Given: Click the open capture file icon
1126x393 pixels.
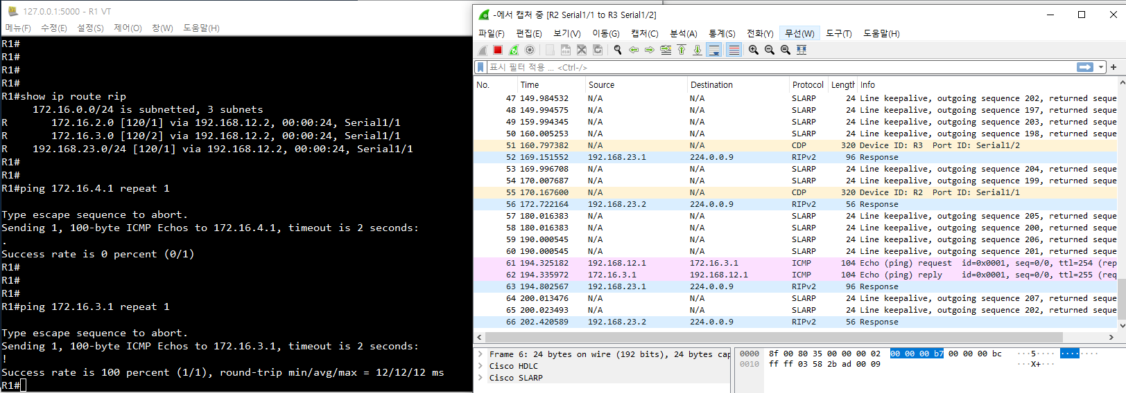Looking at the screenshot, I should [550, 50].
